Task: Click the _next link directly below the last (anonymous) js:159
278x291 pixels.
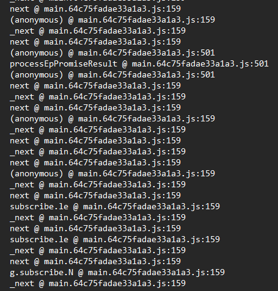Action: pos(117,185)
